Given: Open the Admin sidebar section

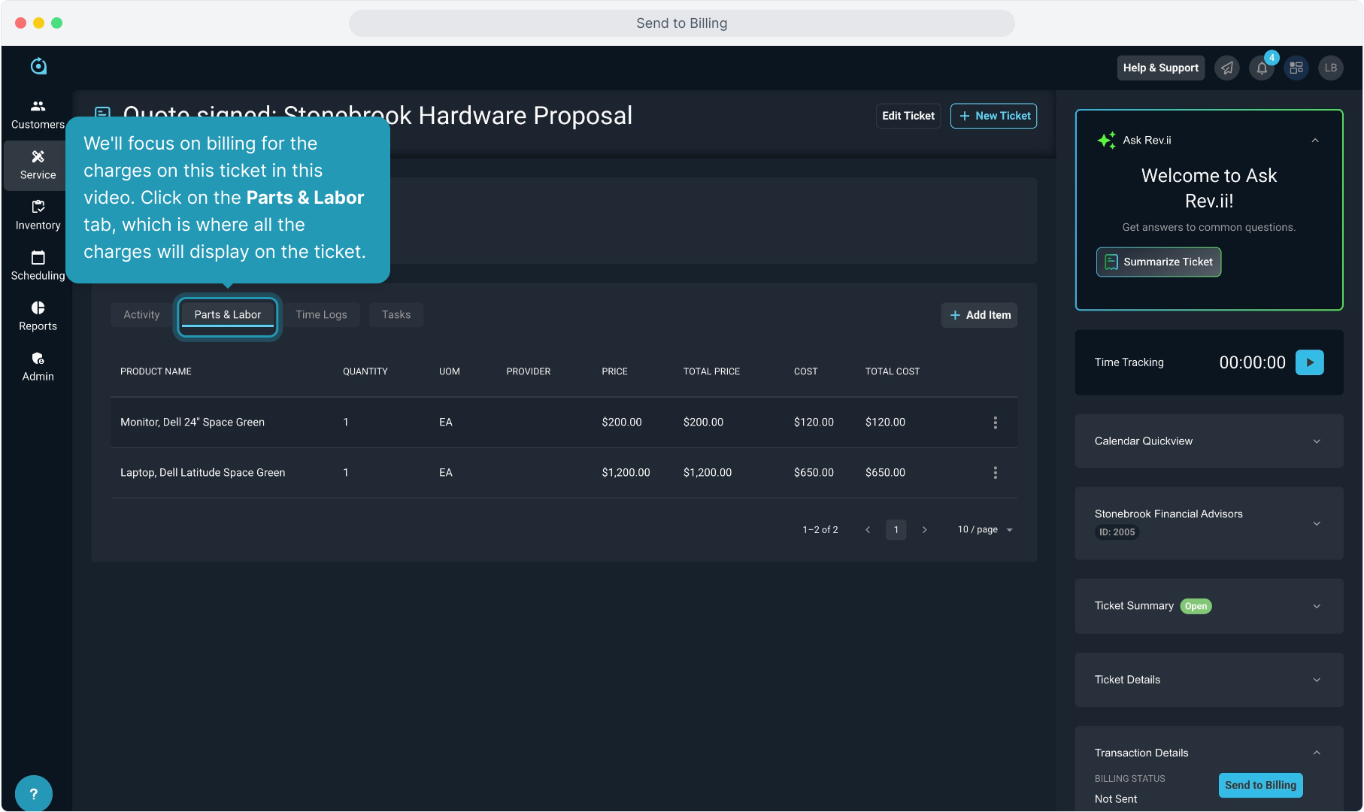Looking at the screenshot, I should (38, 366).
